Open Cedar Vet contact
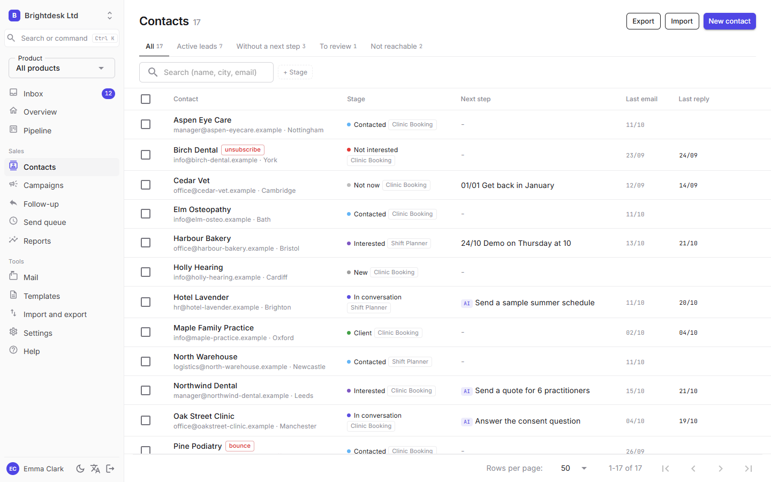Screen dimensions: 771x482 point(192,180)
